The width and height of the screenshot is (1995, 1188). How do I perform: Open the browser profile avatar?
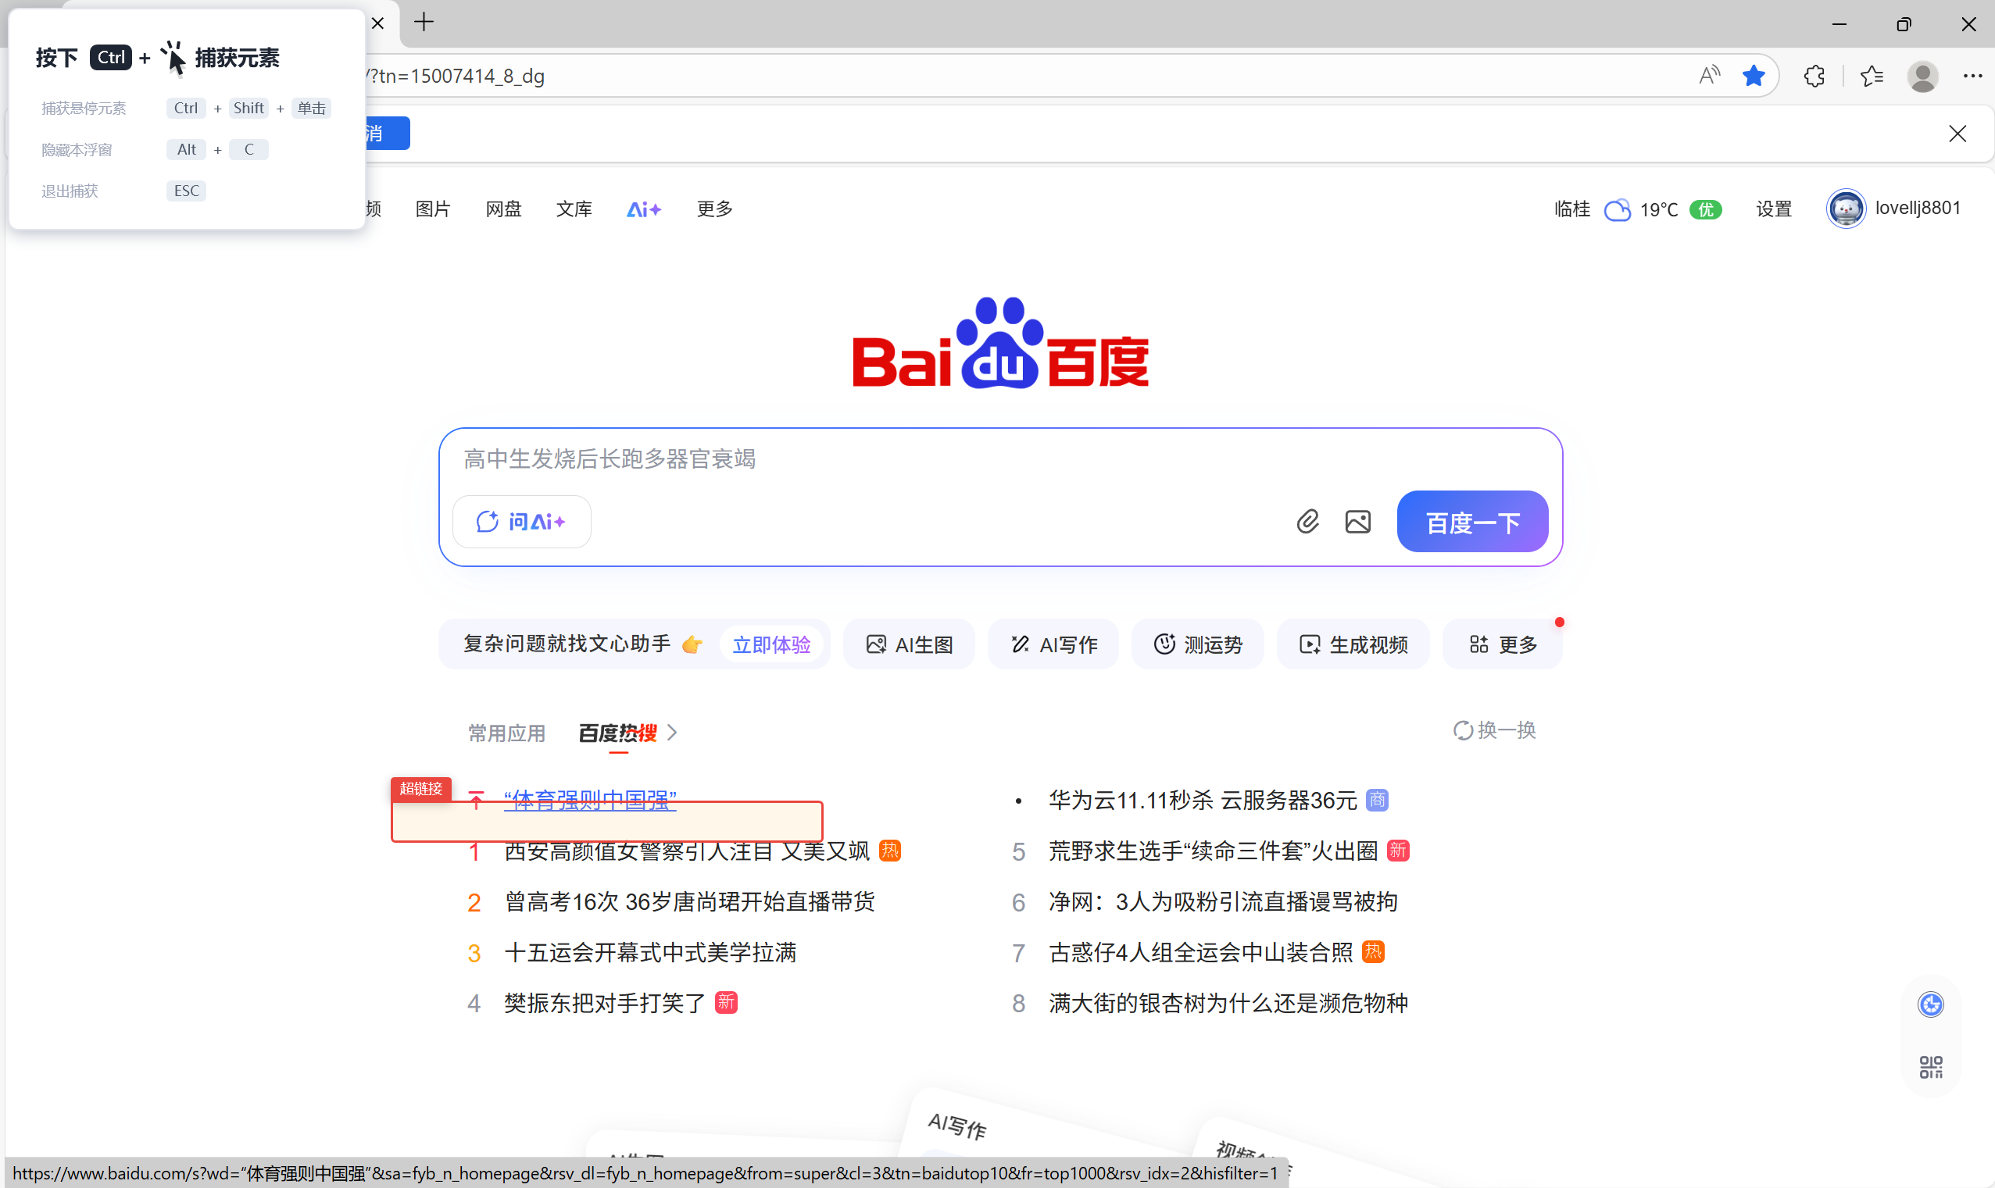[1923, 76]
